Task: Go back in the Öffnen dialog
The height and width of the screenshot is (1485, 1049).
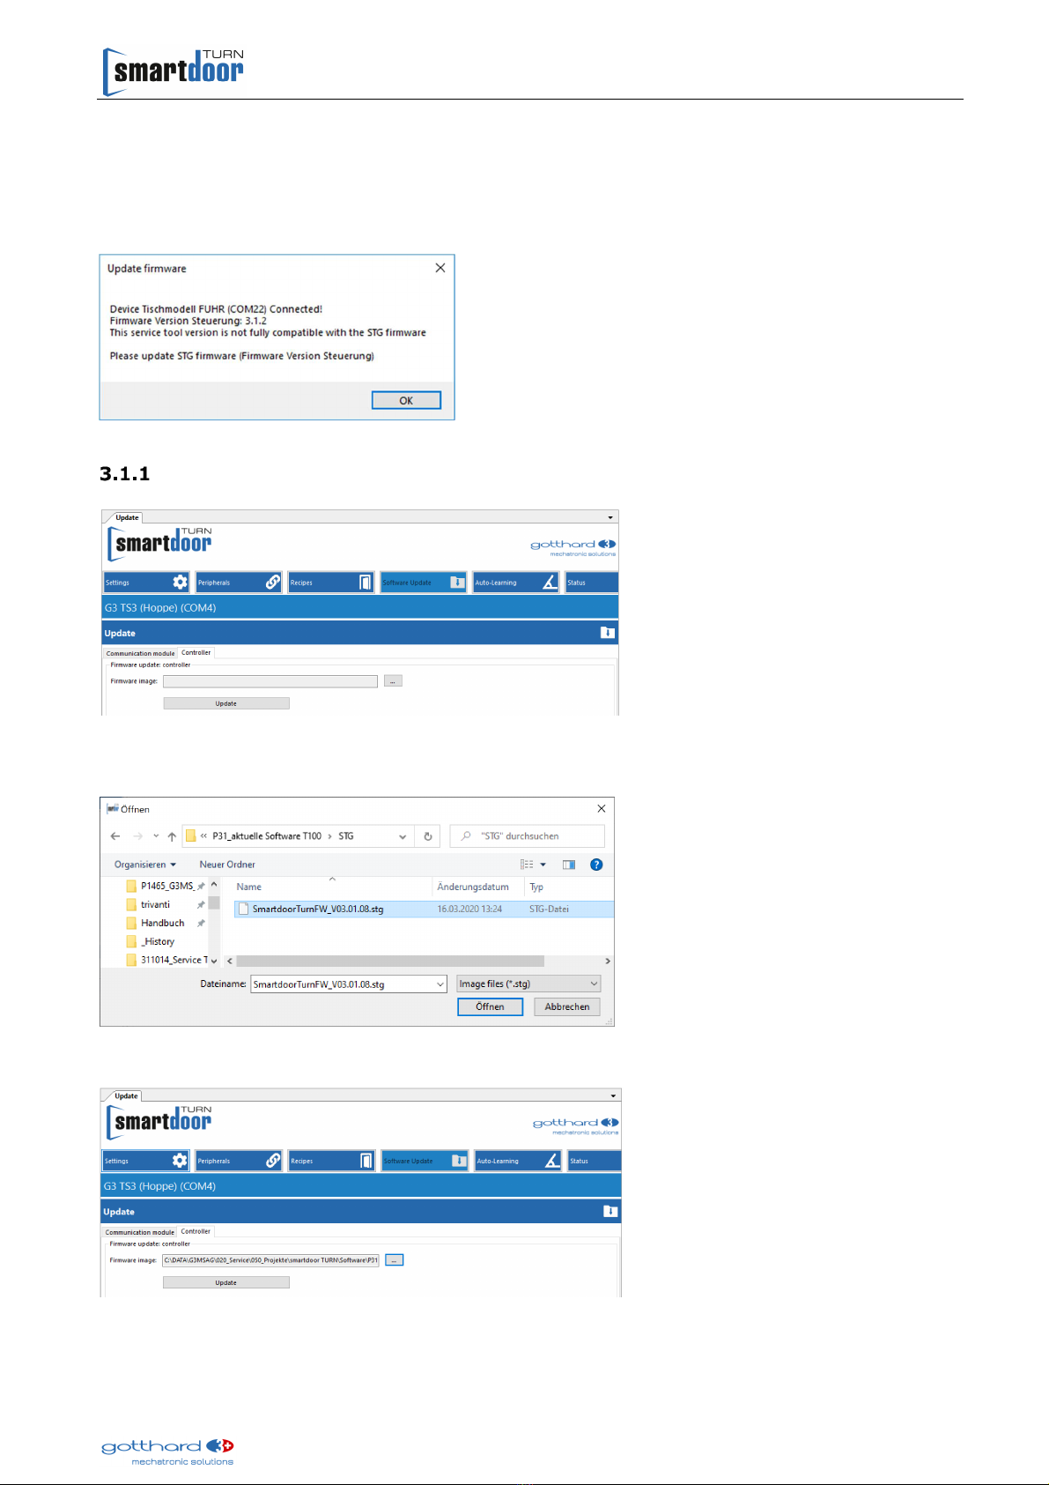Action: 115,836
